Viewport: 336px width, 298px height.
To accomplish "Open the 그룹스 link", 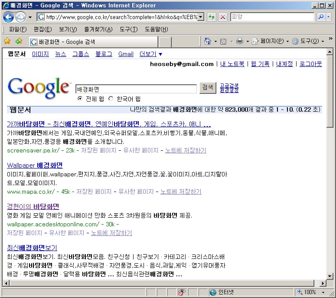I will tap(81, 54).
